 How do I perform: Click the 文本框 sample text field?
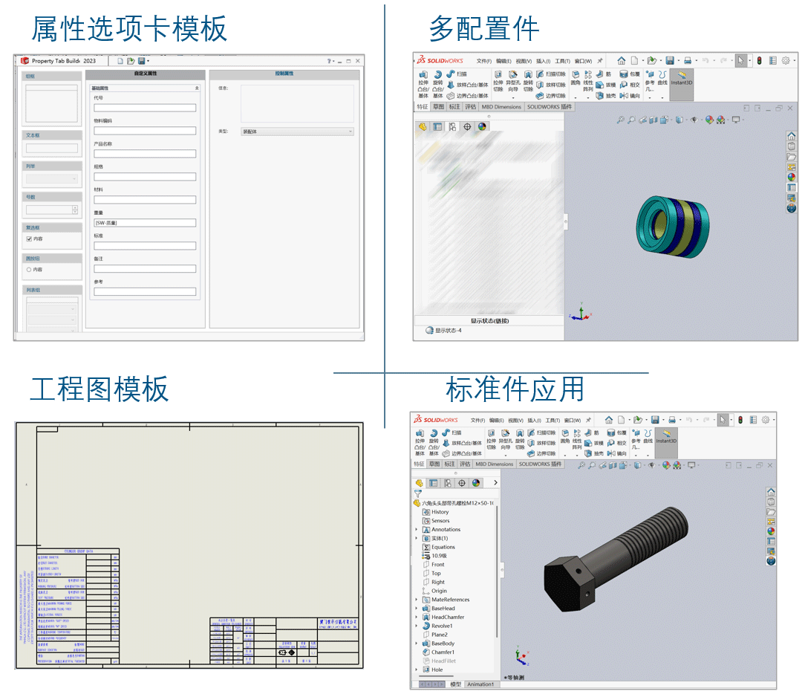coord(52,149)
